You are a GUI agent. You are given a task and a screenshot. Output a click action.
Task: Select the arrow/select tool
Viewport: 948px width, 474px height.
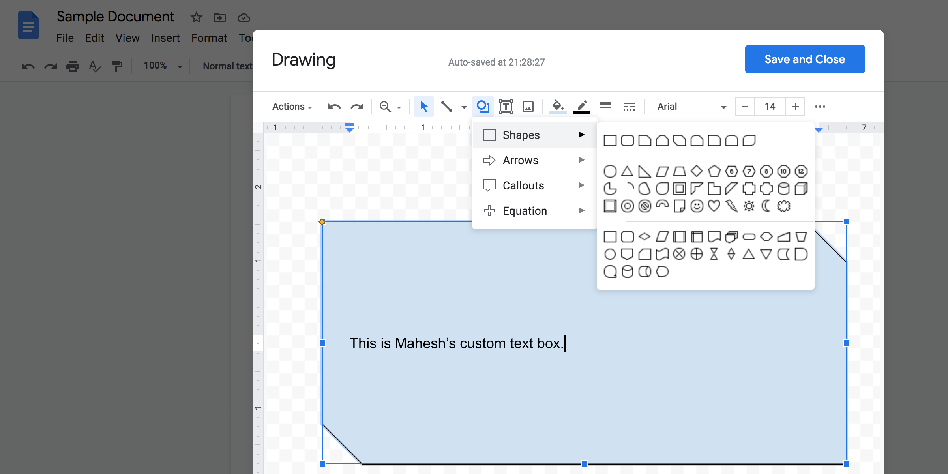tap(423, 107)
